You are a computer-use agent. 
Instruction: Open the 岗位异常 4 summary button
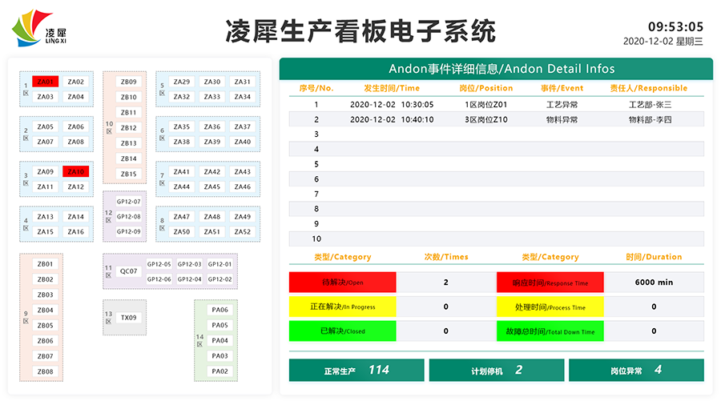click(635, 371)
